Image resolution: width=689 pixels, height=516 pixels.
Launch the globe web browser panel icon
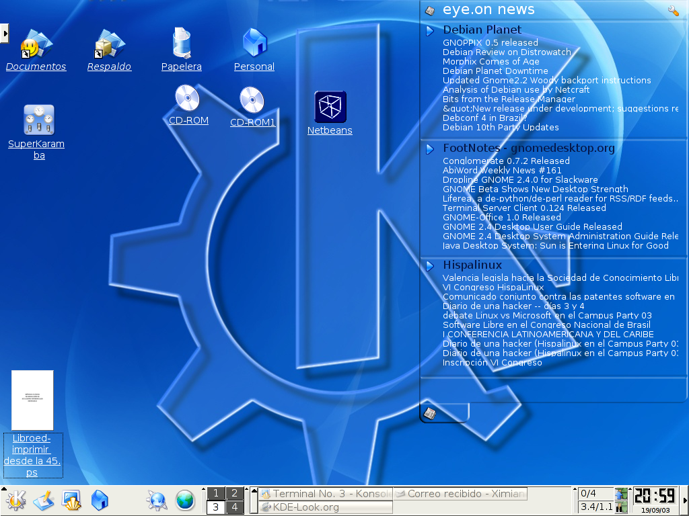(185, 501)
